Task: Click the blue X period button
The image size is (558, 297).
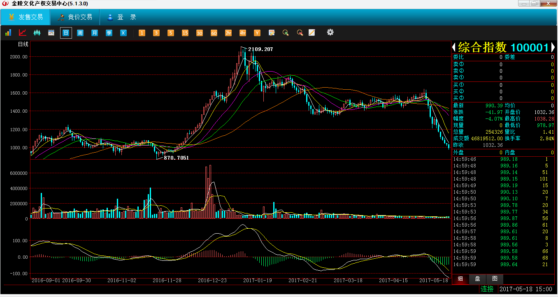Action: pyautogui.click(x=123, y=33)
